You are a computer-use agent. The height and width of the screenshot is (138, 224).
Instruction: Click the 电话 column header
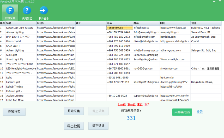[x=120, y=23]
